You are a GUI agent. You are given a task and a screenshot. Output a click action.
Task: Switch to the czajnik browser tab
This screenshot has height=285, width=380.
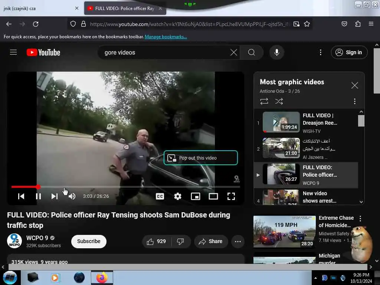pos(40,9)
